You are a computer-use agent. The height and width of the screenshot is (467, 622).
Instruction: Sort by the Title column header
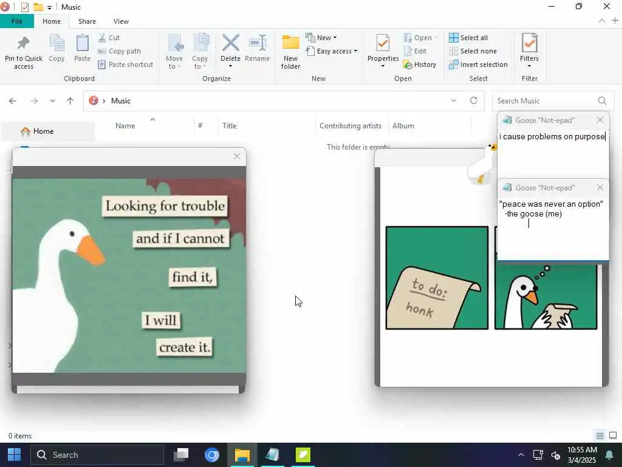point(229,126)
